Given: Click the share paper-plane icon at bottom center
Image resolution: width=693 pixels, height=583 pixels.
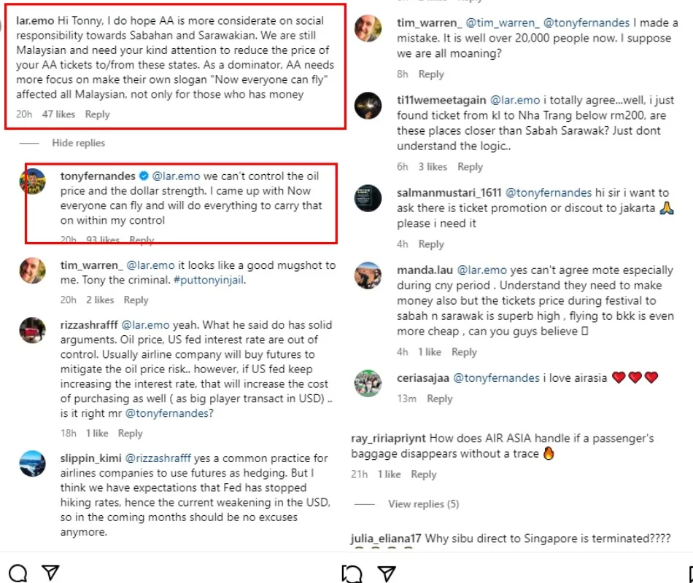Looking at the screenshot, I should (x=387, y=574).
